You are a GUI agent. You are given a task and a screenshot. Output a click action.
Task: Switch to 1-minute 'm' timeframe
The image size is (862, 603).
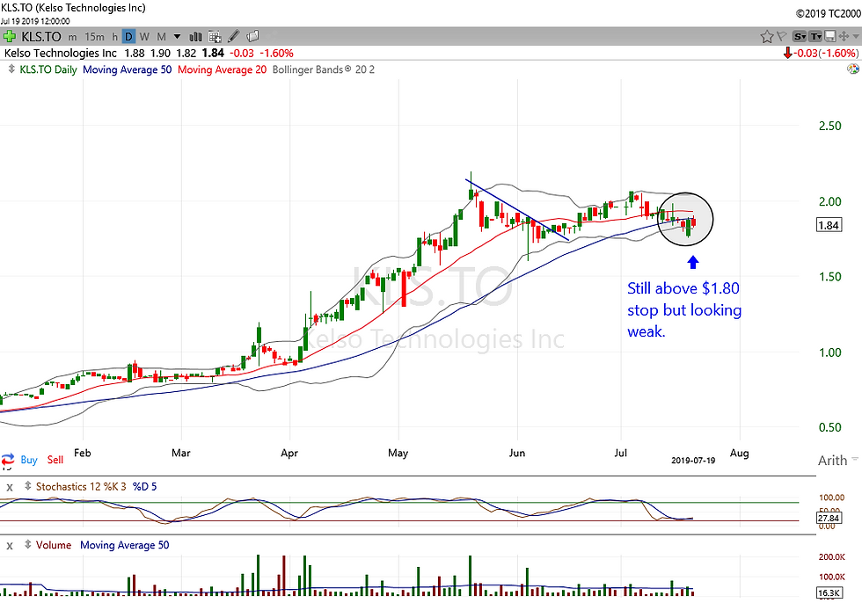tap(72, 37)
